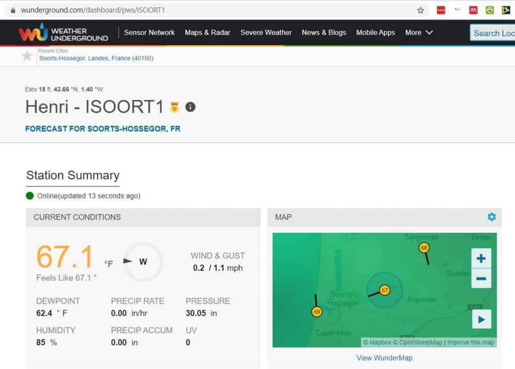This screenshot has height=369, width=515.
Task: Open the green extension icon in browser toolbar
Action: point(489,10)
